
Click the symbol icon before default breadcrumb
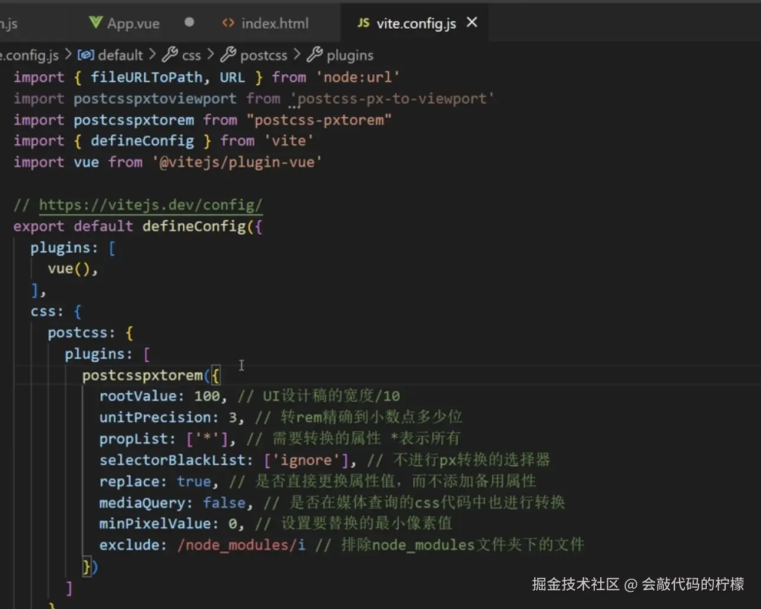click(85, 55)
